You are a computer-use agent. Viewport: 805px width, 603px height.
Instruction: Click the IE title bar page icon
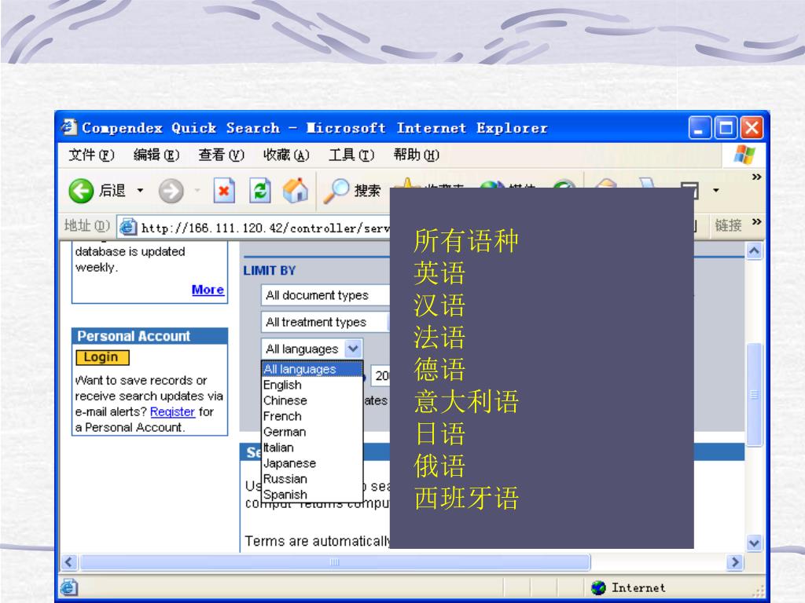69,126
